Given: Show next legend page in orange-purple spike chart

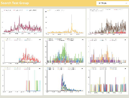Looking at the screenshot, I should coord(126,40).
